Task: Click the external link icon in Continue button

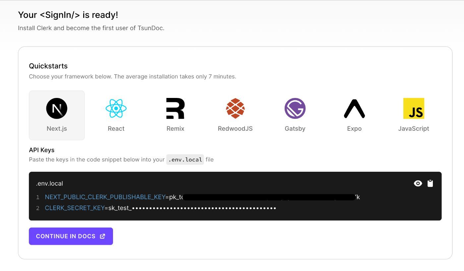Action: (x=103, y=236)
